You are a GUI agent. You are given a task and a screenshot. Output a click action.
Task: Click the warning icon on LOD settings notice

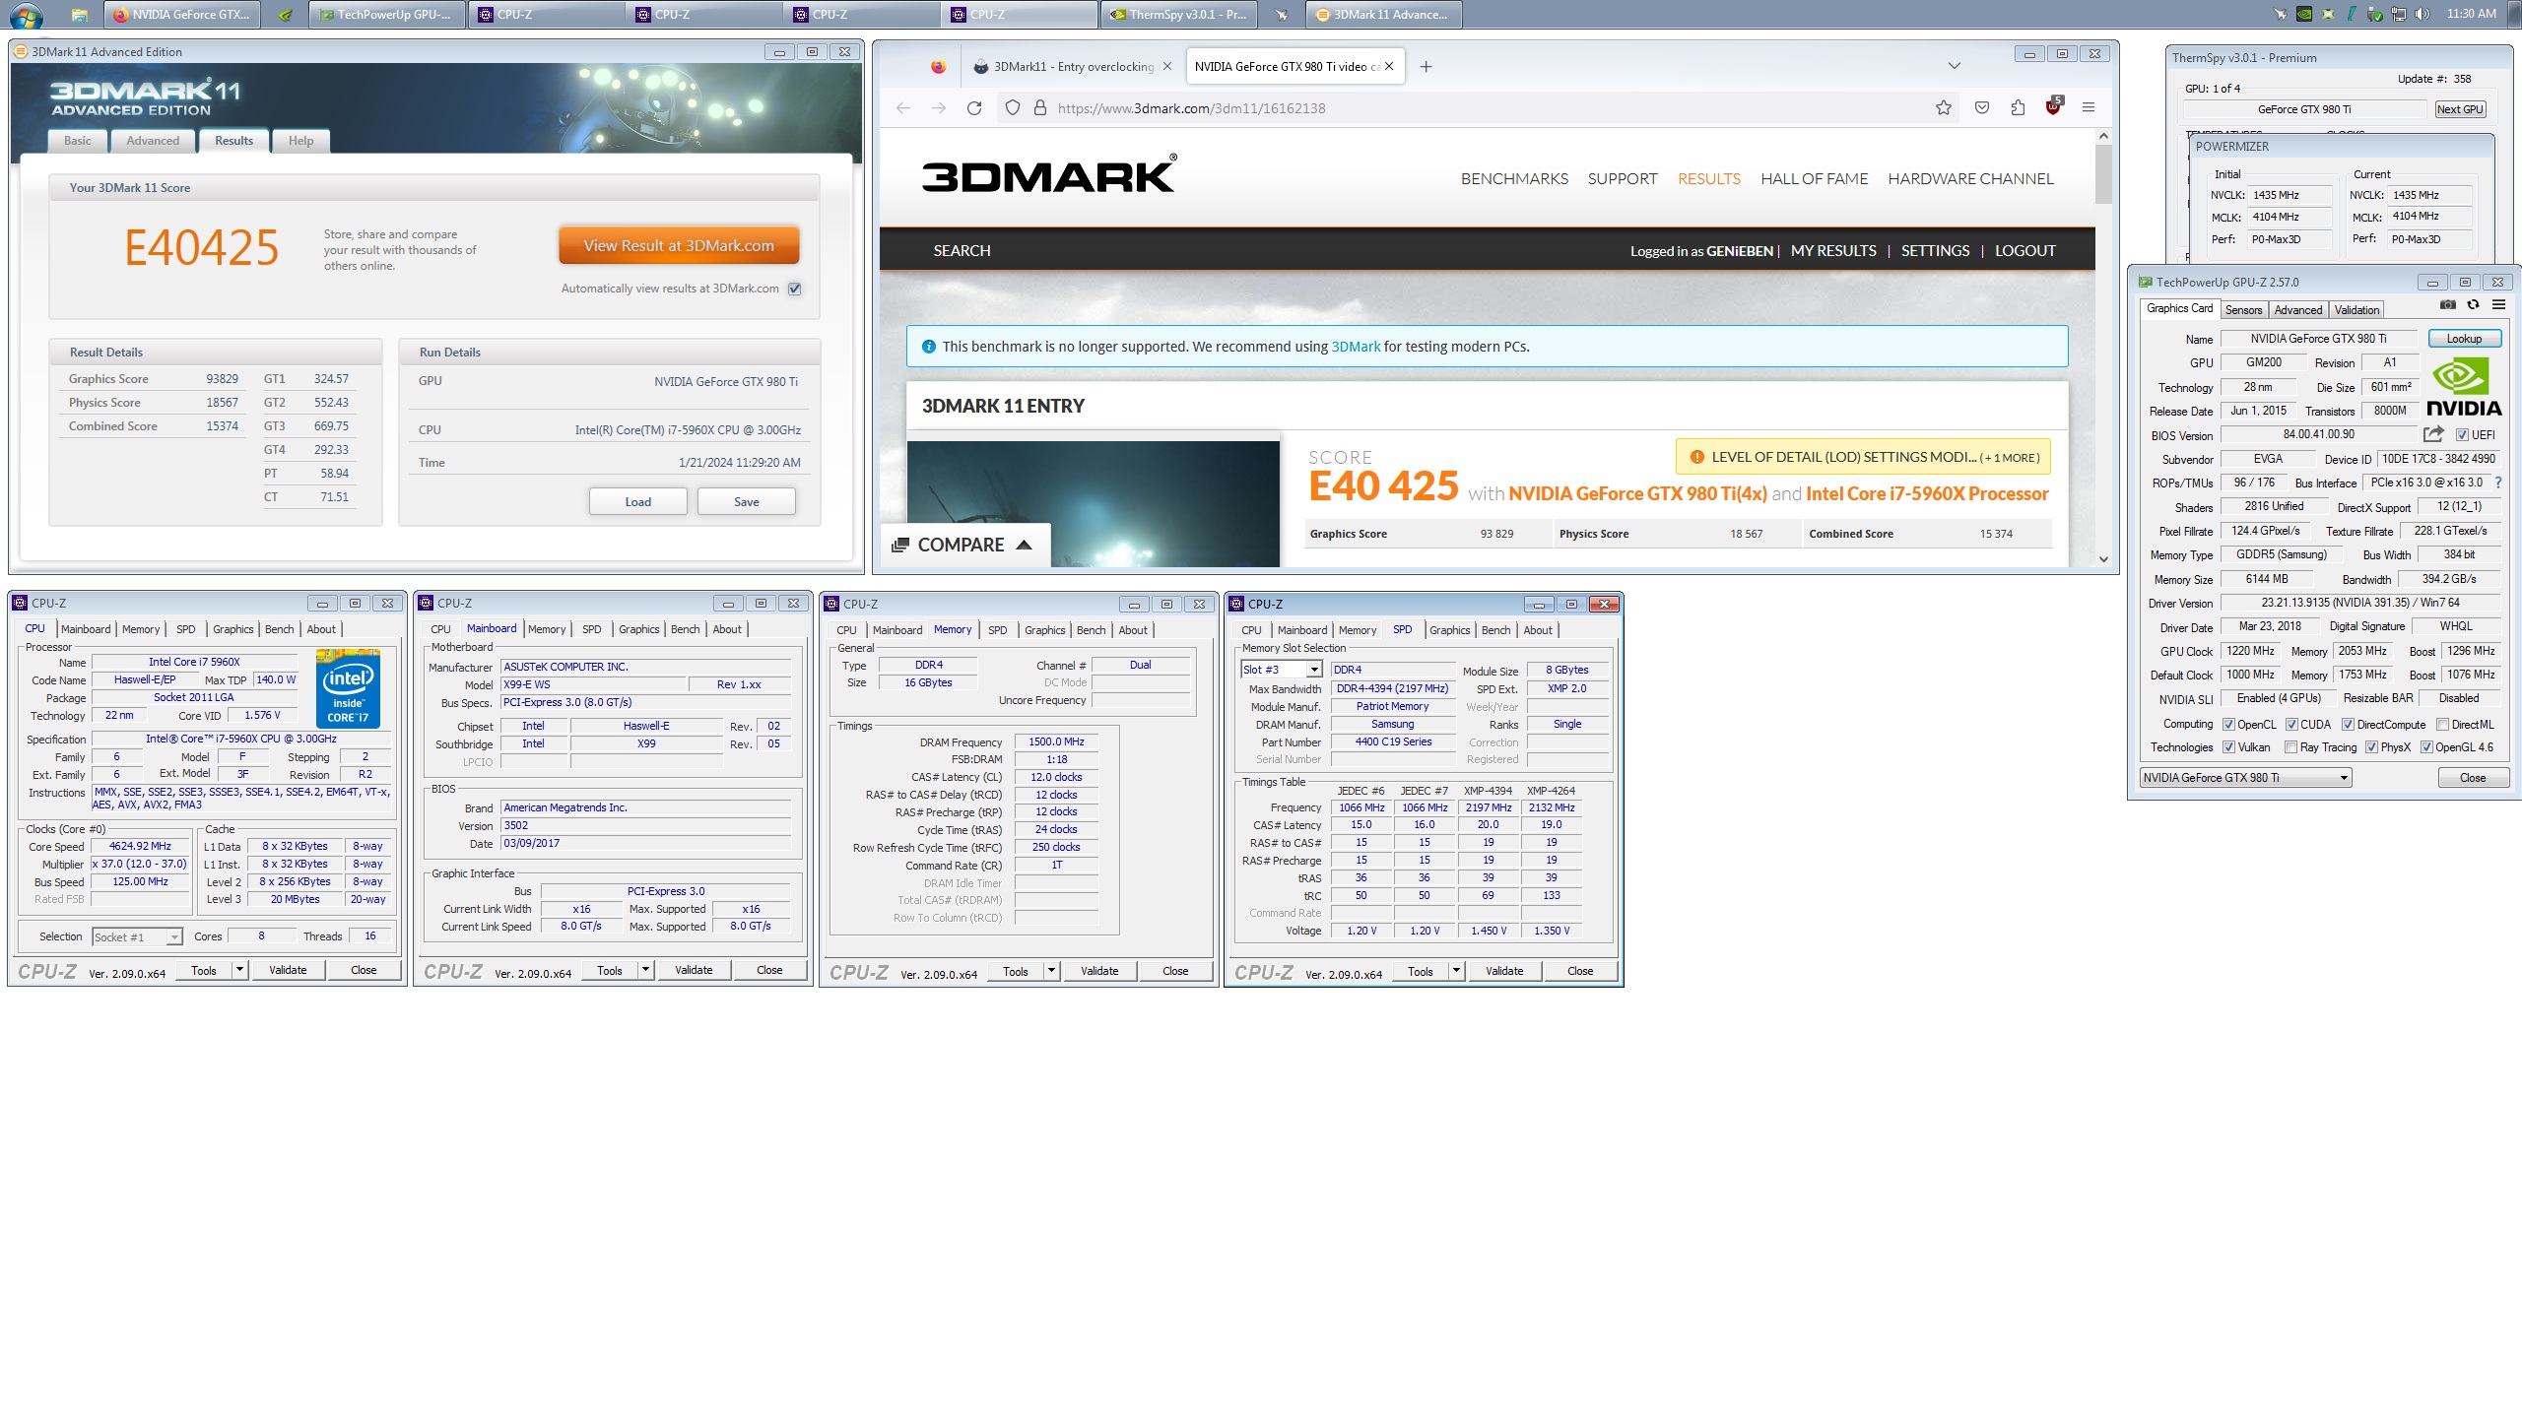click(x=1696, y=457)
